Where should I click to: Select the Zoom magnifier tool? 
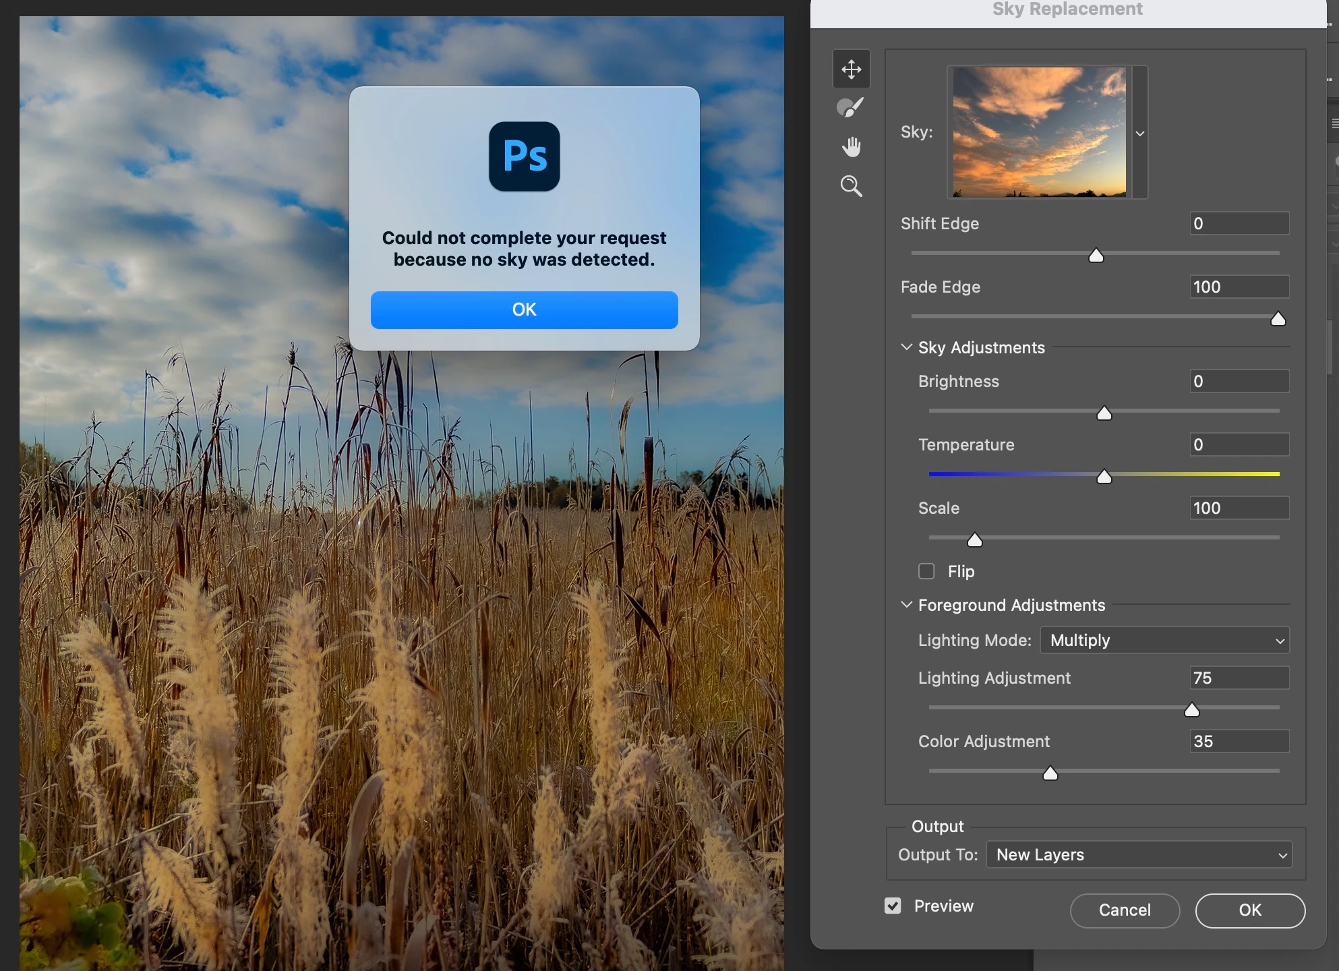click(x=851, y=186)
